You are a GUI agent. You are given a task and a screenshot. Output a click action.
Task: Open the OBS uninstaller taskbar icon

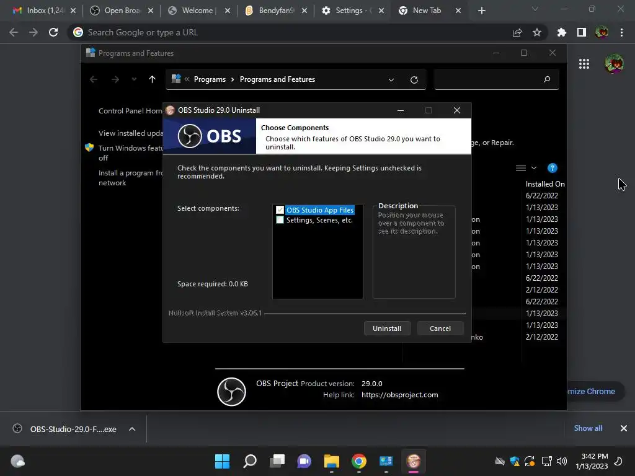coord(414,461)
